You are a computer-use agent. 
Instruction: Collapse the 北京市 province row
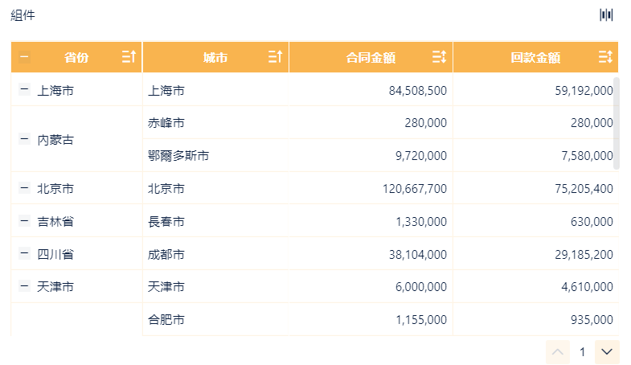(25, 188)
